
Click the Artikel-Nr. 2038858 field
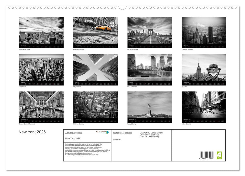74,133
